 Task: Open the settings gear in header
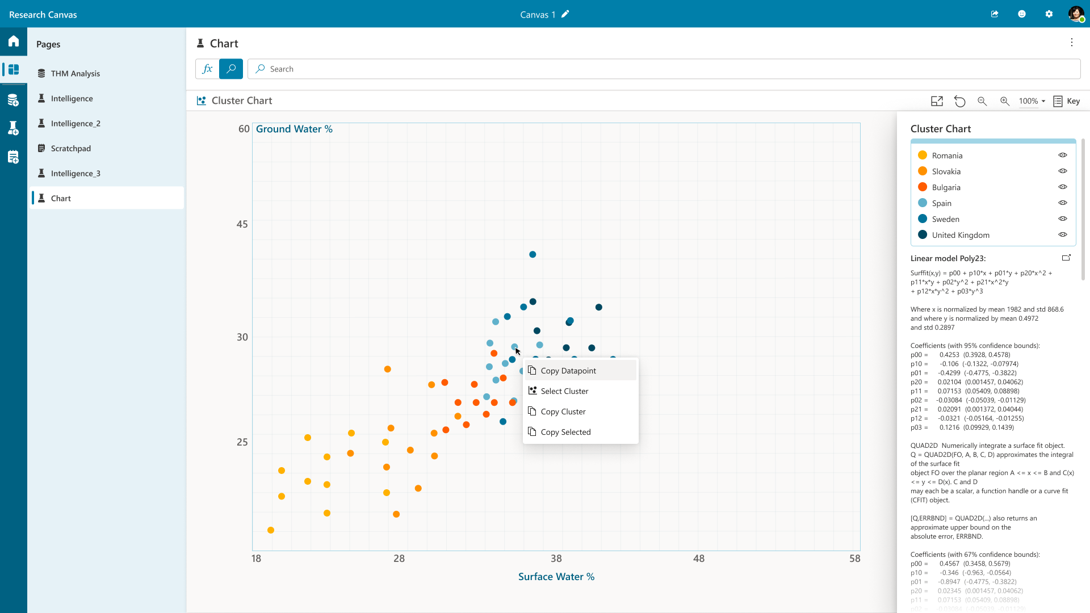tap(1049, 14)
